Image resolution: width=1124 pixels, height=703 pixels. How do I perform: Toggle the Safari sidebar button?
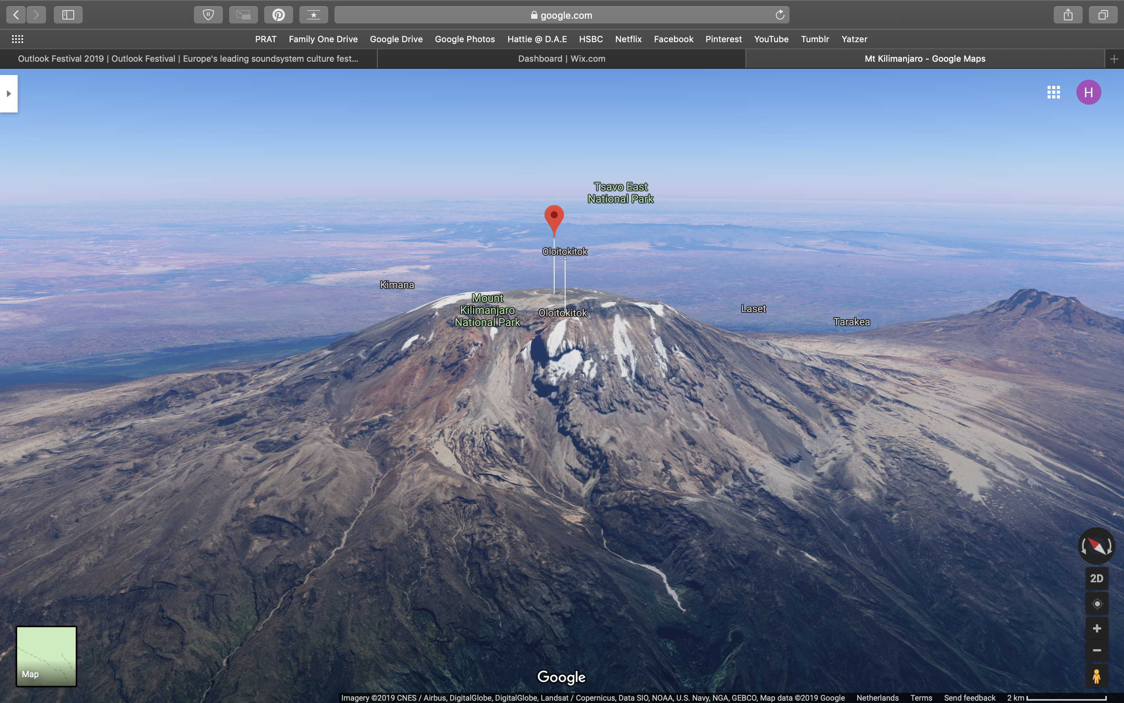click(68, 15)
